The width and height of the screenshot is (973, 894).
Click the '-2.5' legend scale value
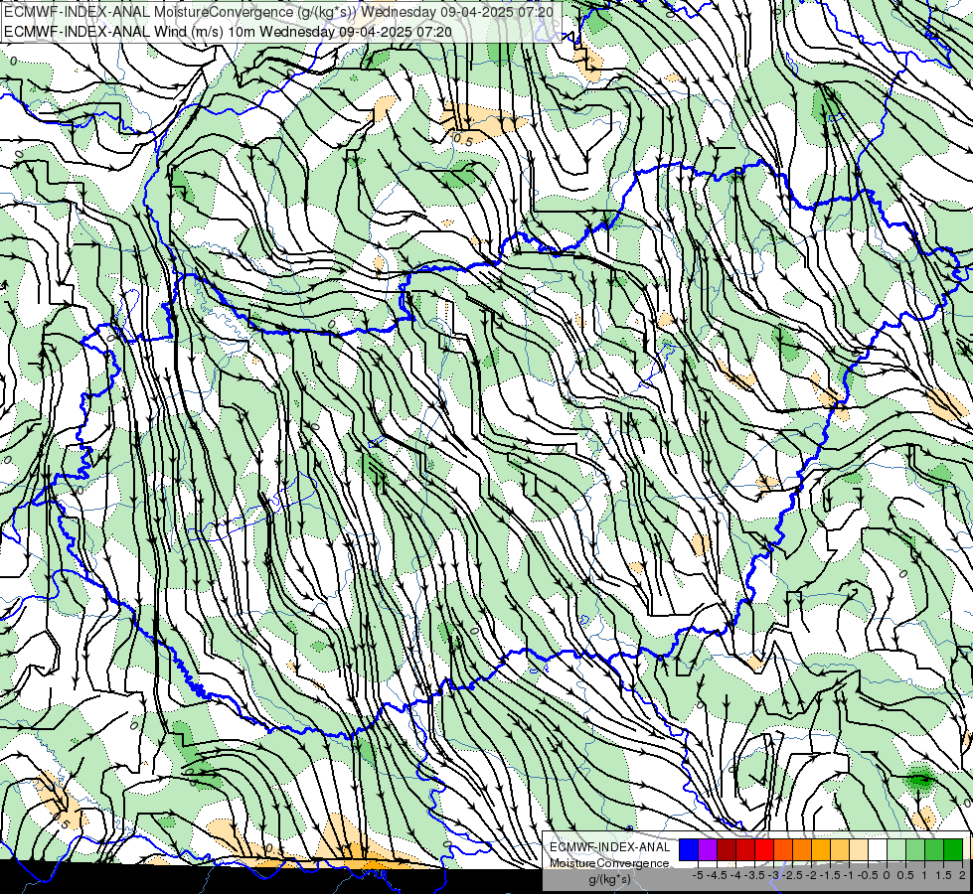[792, 875]
